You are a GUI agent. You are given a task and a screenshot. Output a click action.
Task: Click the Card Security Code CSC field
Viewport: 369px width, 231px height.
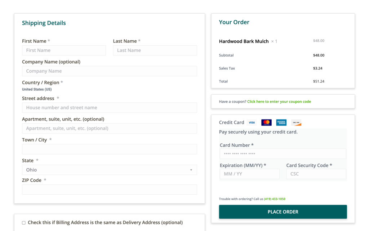[x=316, y=174]
